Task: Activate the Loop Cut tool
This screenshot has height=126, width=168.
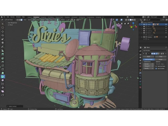Action: click(3, 66)
